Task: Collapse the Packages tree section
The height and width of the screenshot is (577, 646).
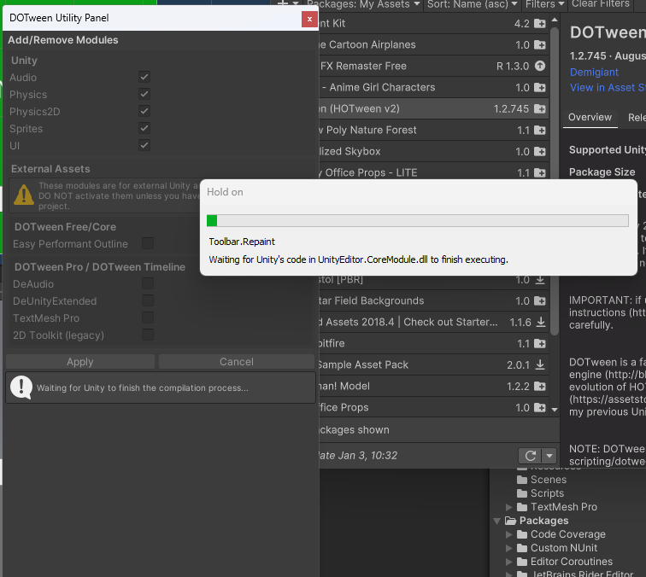Action: click(x=497, y=521)
